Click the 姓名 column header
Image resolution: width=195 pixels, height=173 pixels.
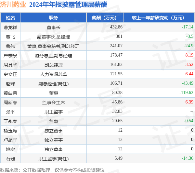[10, 18]
